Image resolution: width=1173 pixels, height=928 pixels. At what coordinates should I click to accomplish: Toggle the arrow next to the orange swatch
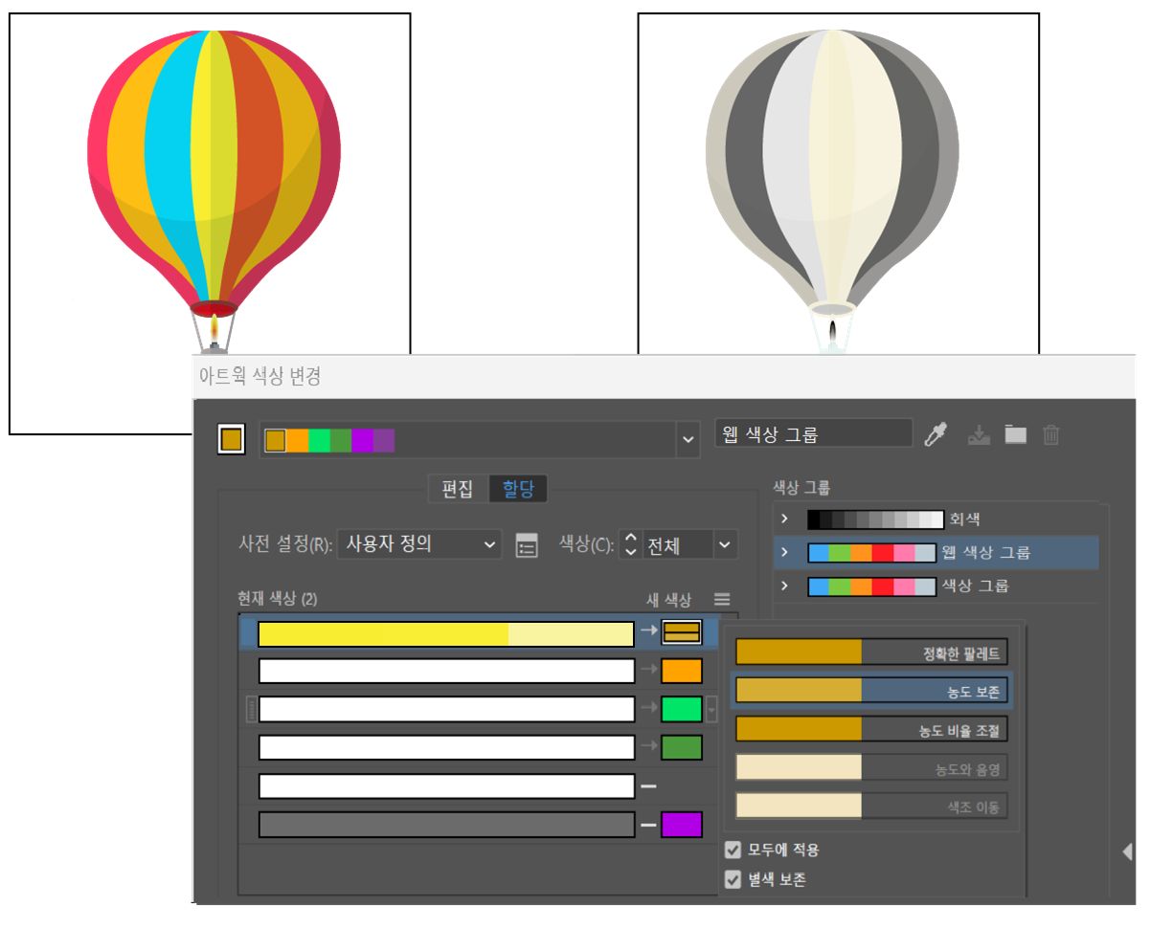coord(648,671)
